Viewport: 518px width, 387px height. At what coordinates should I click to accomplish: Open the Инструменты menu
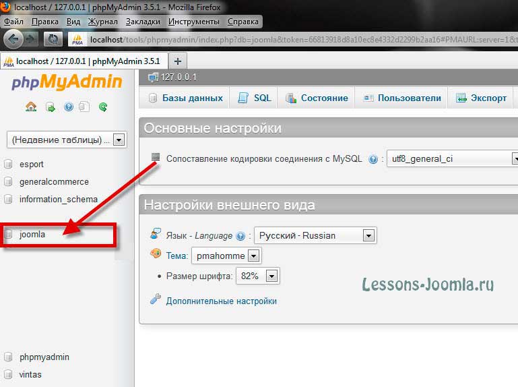tap(193, 22)
